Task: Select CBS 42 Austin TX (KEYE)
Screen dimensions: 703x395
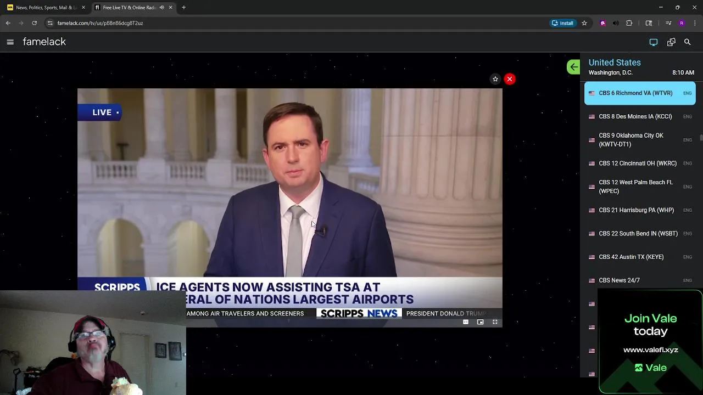Action: point(640,257)
